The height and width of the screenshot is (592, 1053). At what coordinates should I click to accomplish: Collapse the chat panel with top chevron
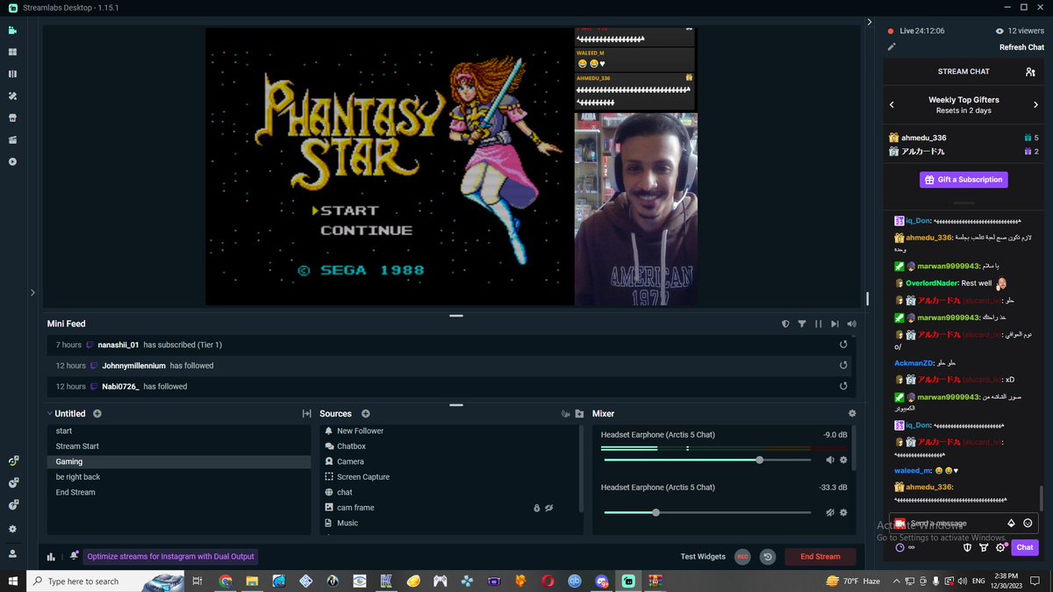[870, 22]
